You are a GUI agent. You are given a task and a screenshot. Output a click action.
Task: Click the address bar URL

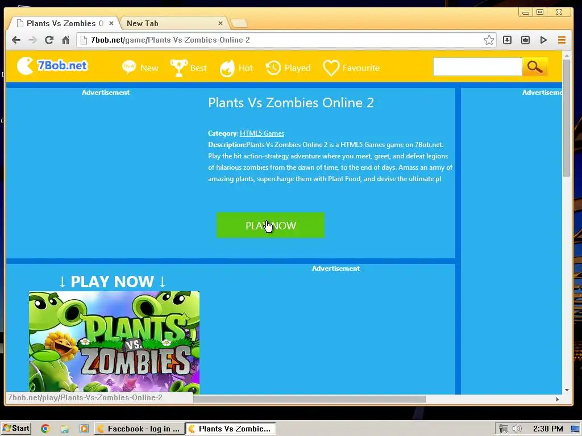point(171,40)
